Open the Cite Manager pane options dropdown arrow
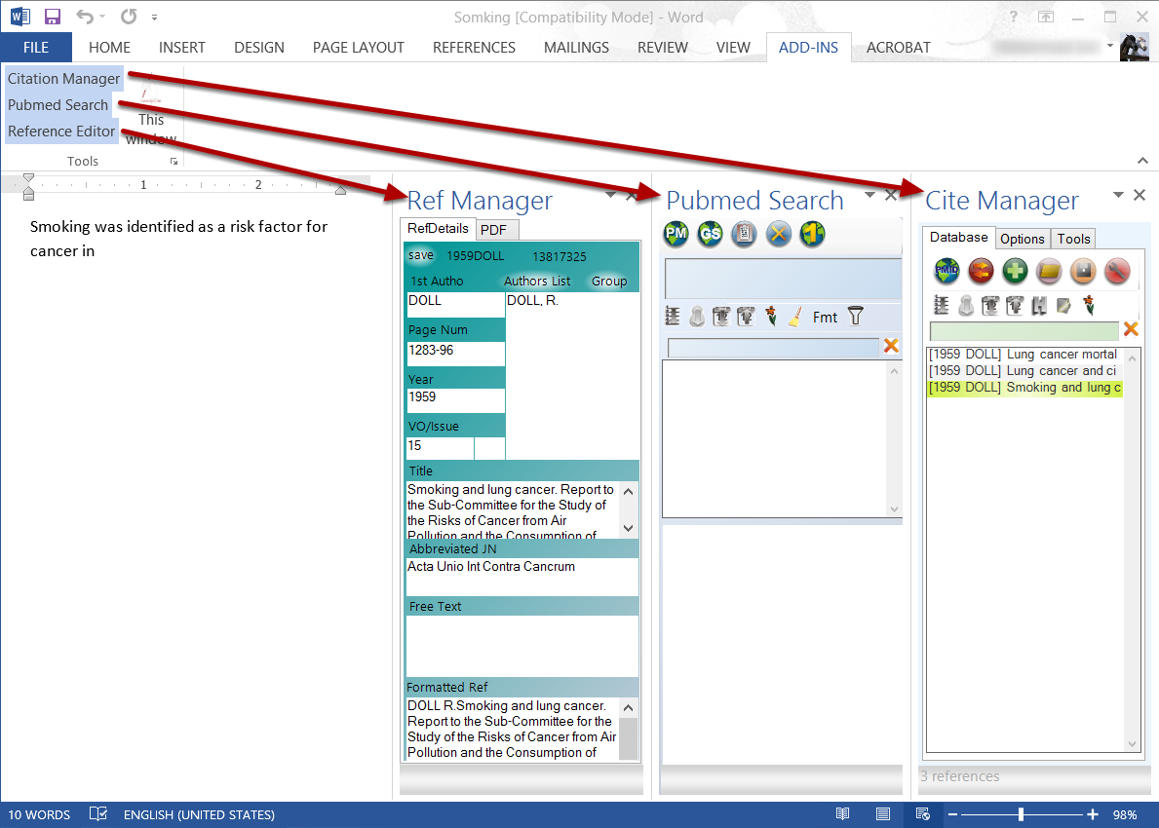1159x828 pixels. [x=1119, y=196]
